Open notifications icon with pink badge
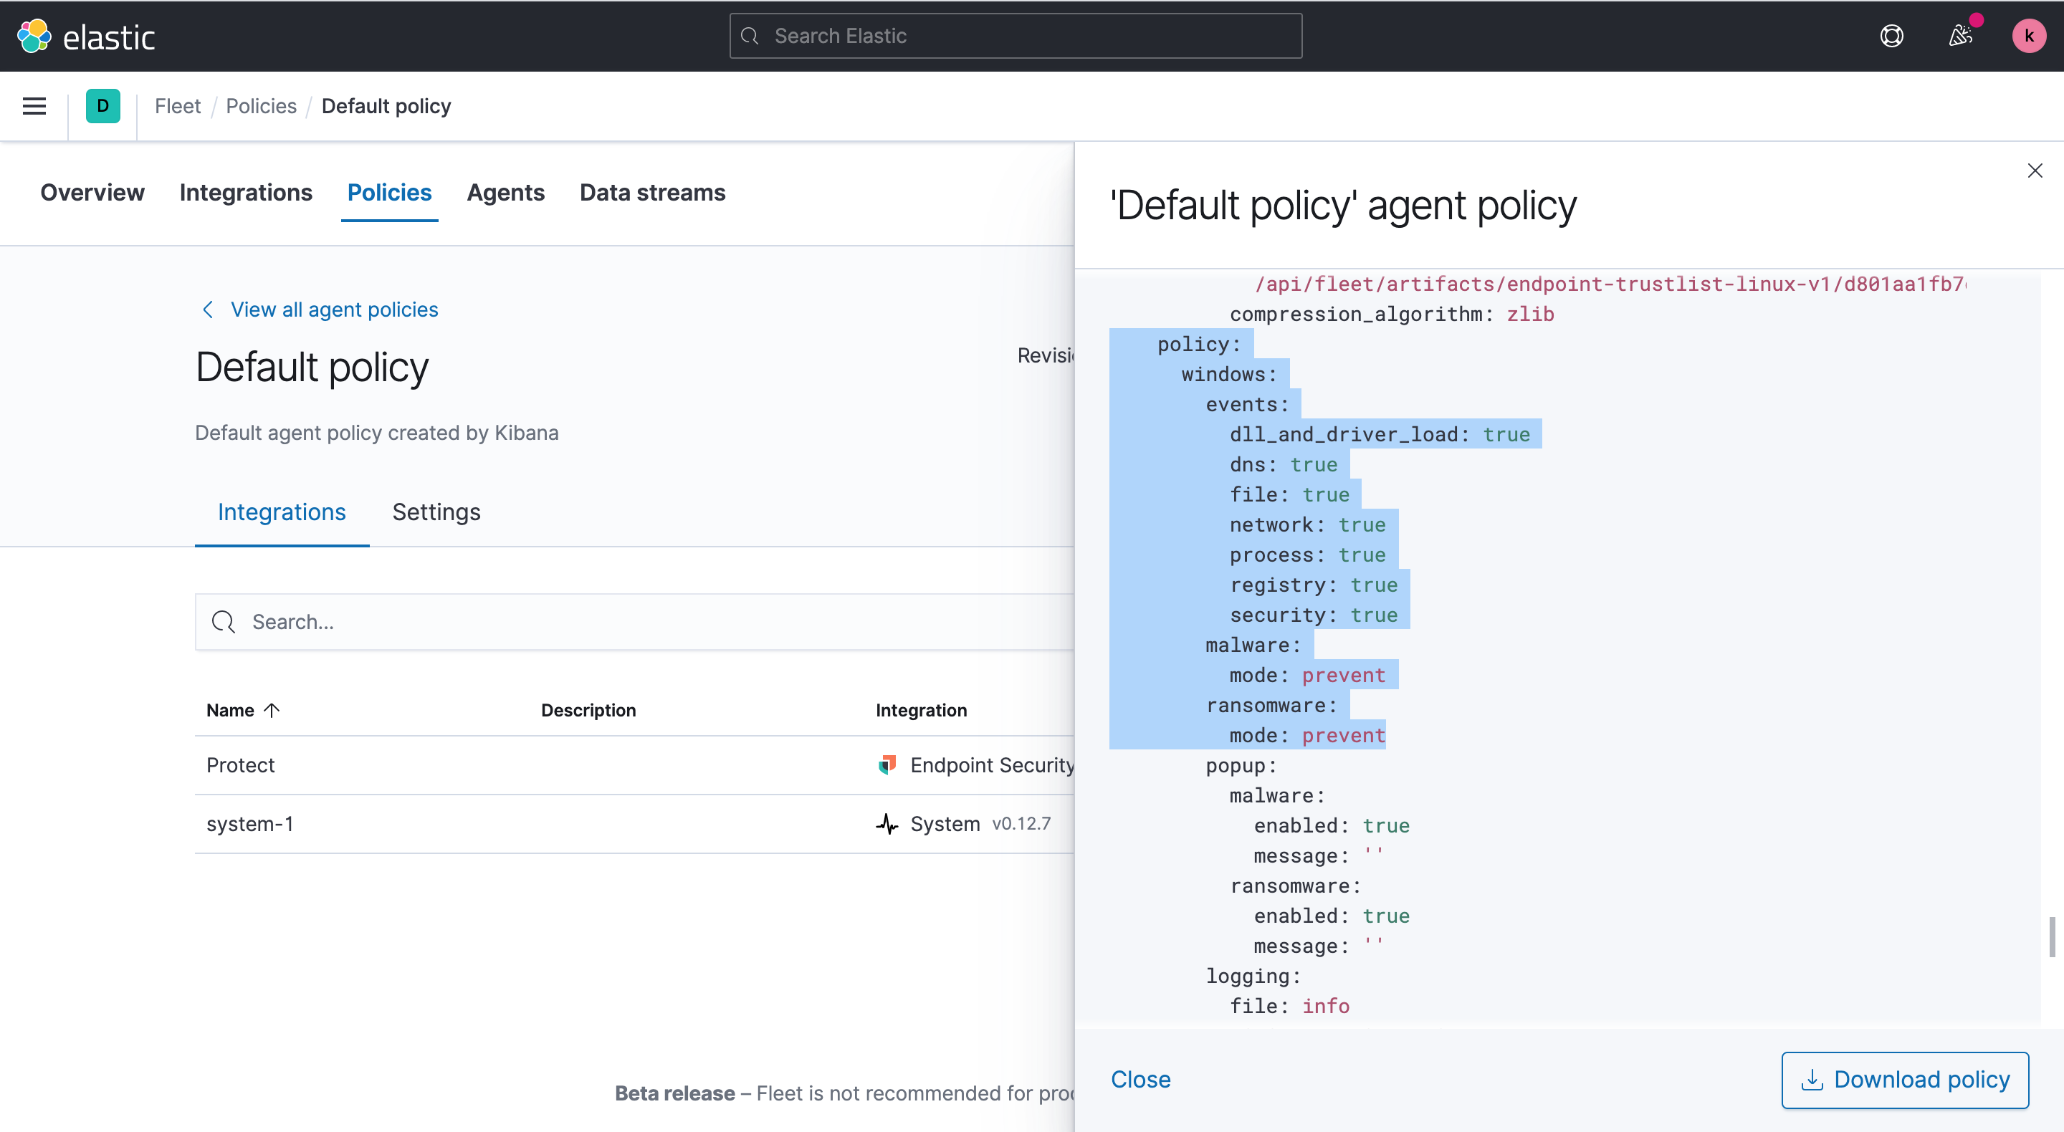2064x1132 pixels. click(x=1962, y=35)
